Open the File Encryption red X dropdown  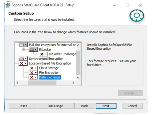[33, 73]
